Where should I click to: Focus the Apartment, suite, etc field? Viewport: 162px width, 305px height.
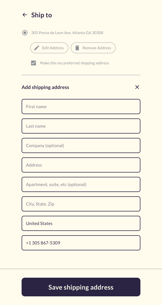coord(81,184)
